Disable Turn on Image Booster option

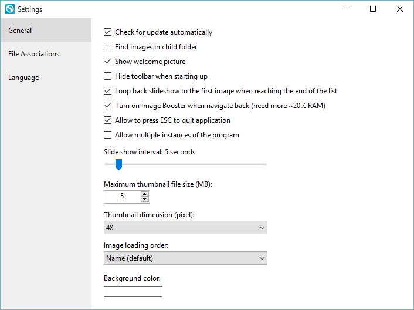pos(107,106)
